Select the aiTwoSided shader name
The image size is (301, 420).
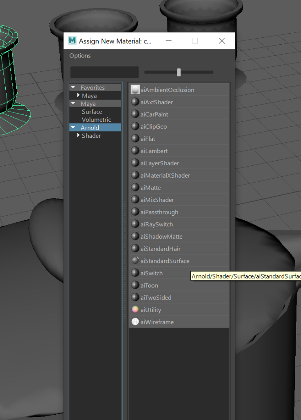[x=156, y=298]
